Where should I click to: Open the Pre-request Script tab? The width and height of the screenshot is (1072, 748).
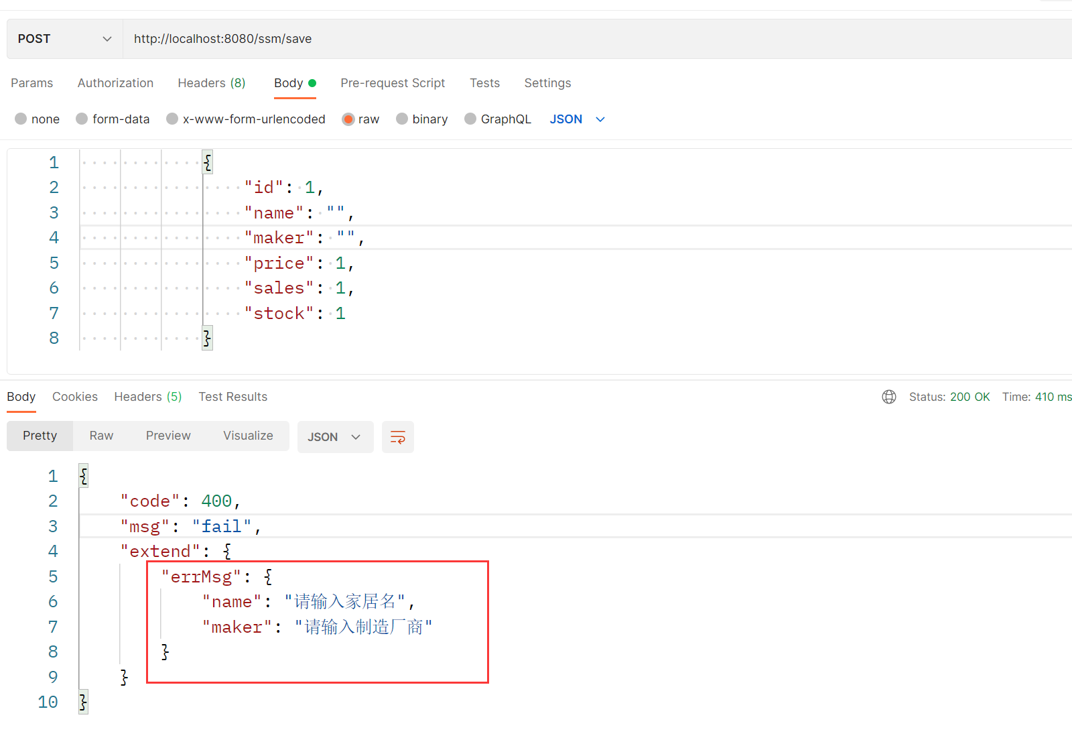point(393,83)
